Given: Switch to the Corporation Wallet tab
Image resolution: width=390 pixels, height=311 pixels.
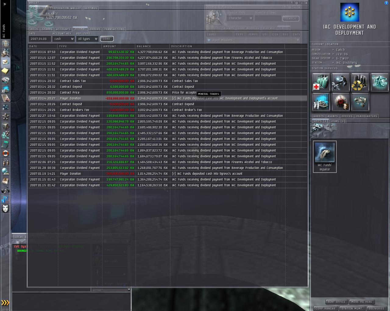Looking at the screenshot, I should click(66, 8).
